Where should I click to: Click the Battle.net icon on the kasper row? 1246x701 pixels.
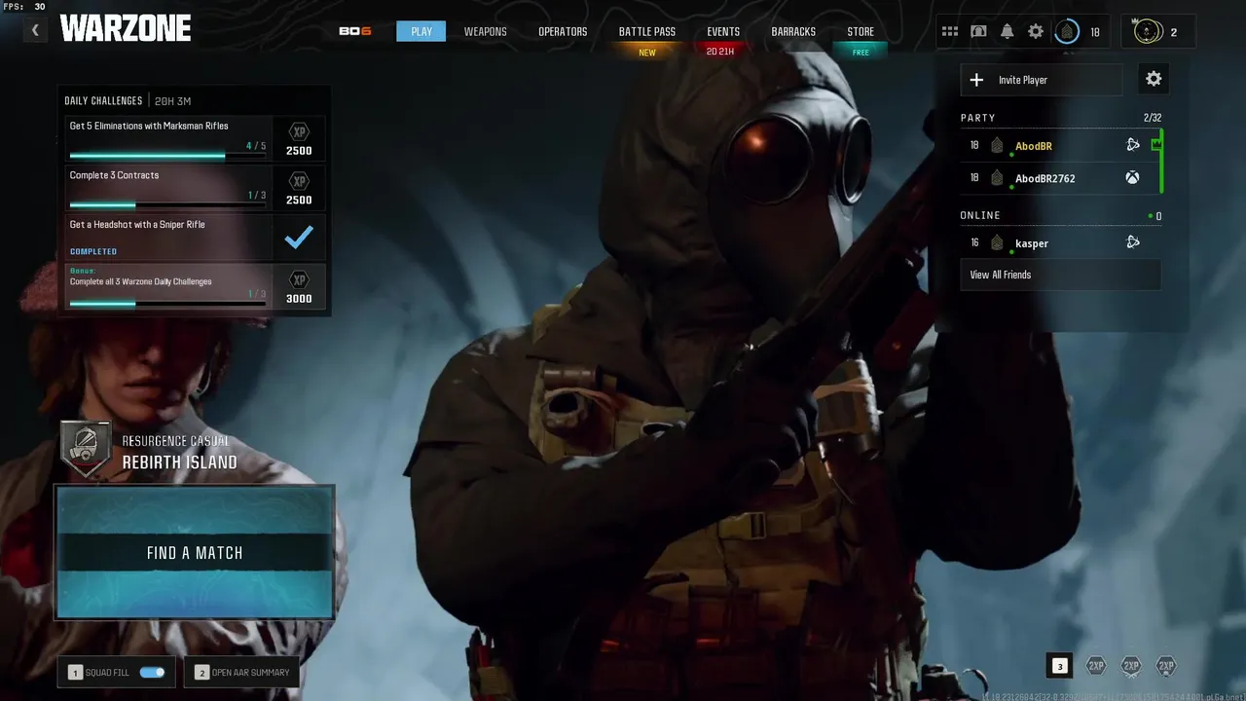[x=1133, y=242]
